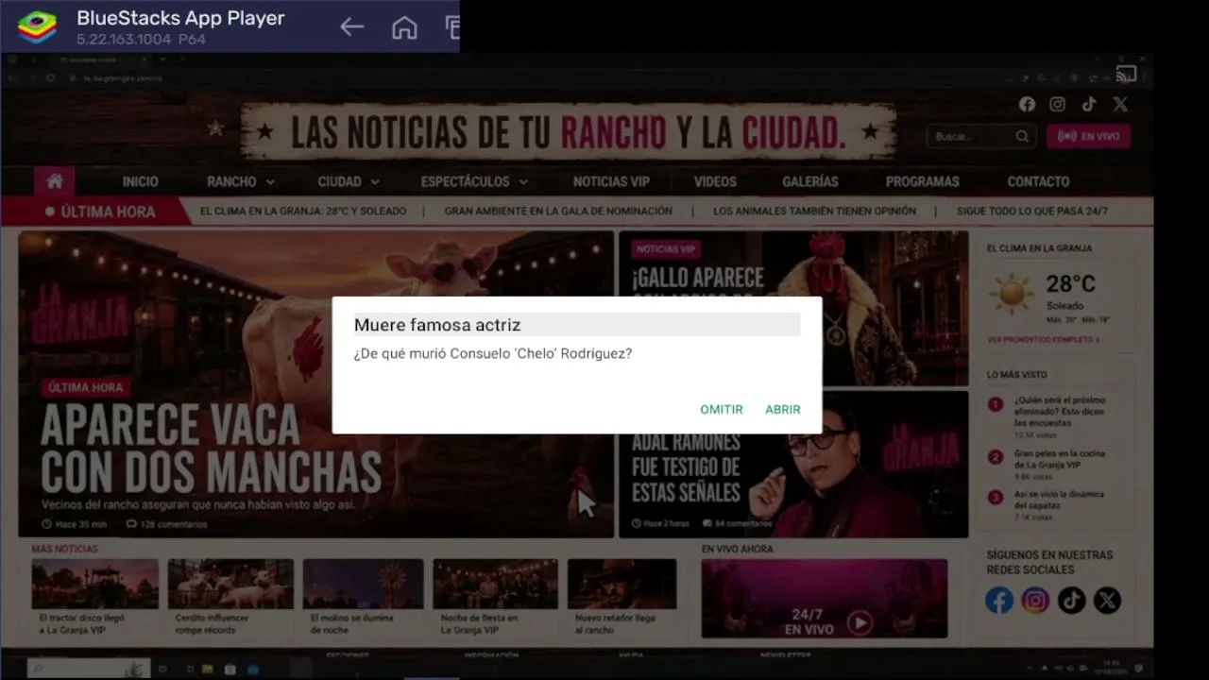
Task: Open TikTok icon under Síguenos en nuestras redes
Action: 1071,600
